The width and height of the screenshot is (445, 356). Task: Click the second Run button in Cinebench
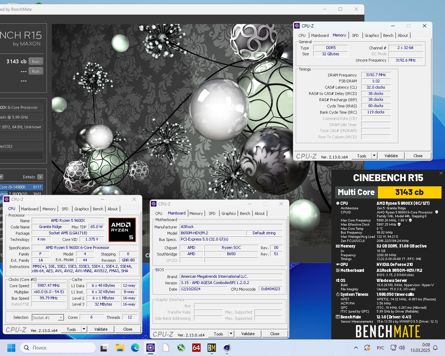click(35, 71)
